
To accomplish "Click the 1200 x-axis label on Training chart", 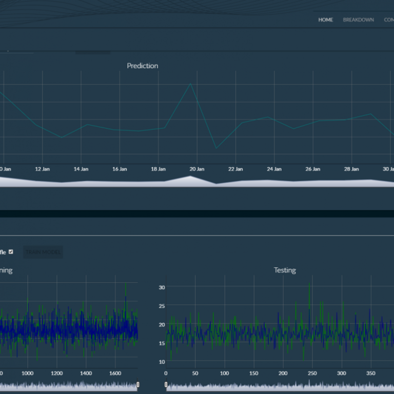I will pyautogui.click(x=57, y=373).
